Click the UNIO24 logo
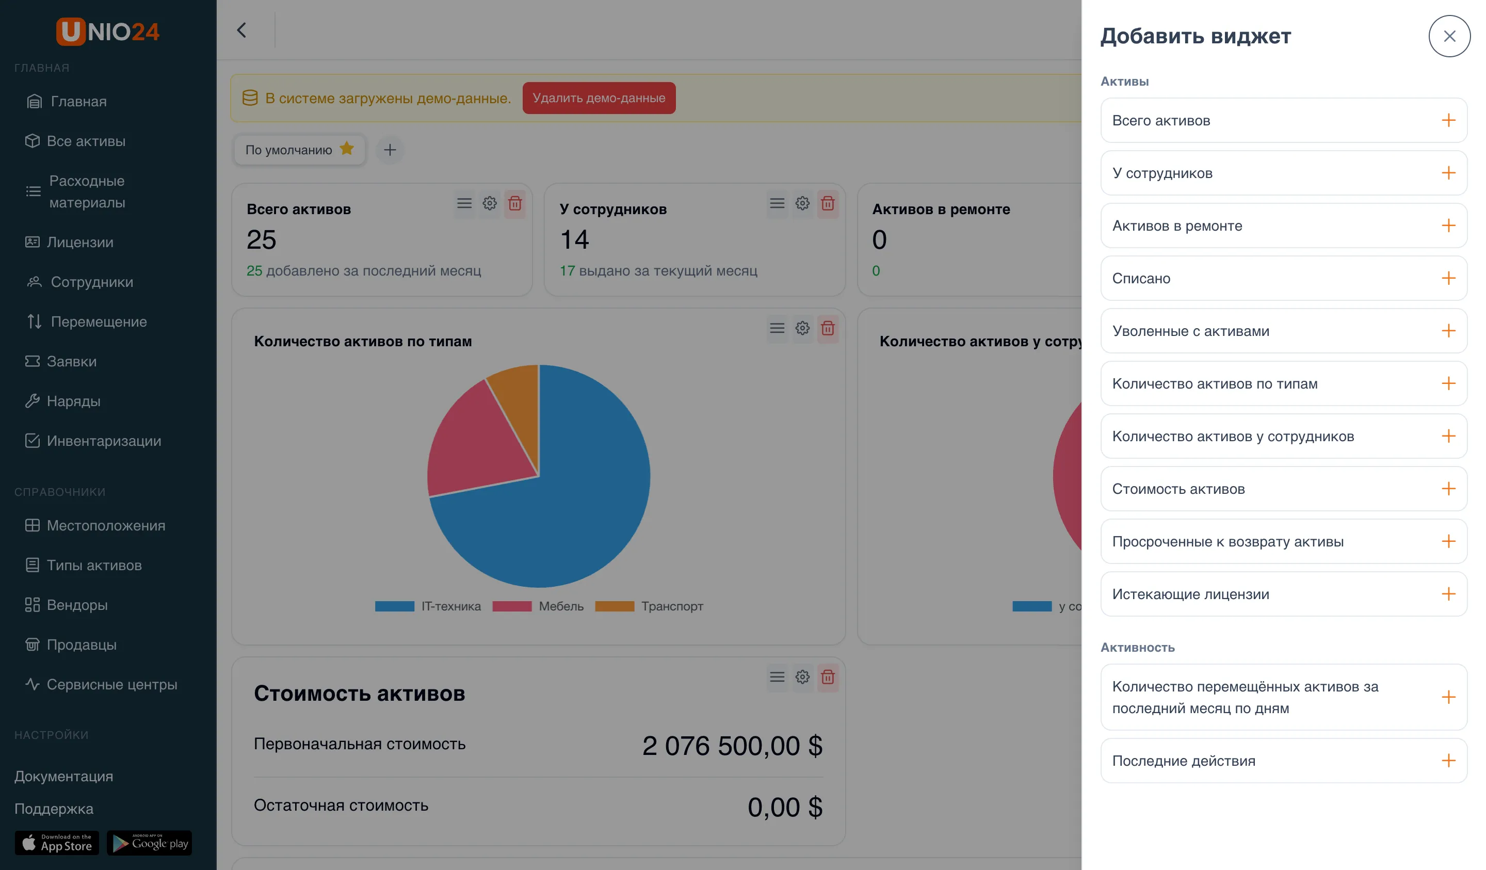 click(x=107, y=31)
